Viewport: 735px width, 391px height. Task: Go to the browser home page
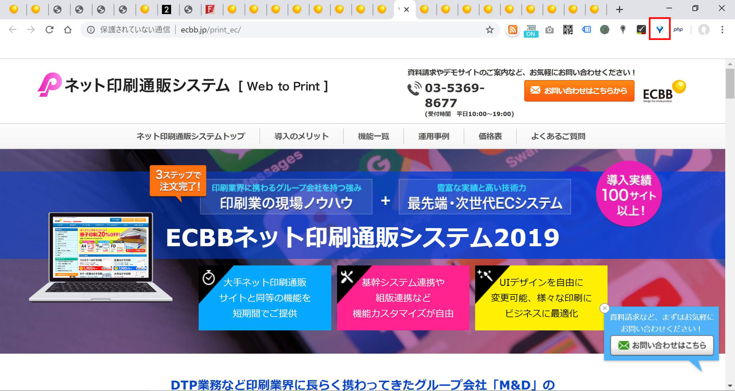click(68, 30)
